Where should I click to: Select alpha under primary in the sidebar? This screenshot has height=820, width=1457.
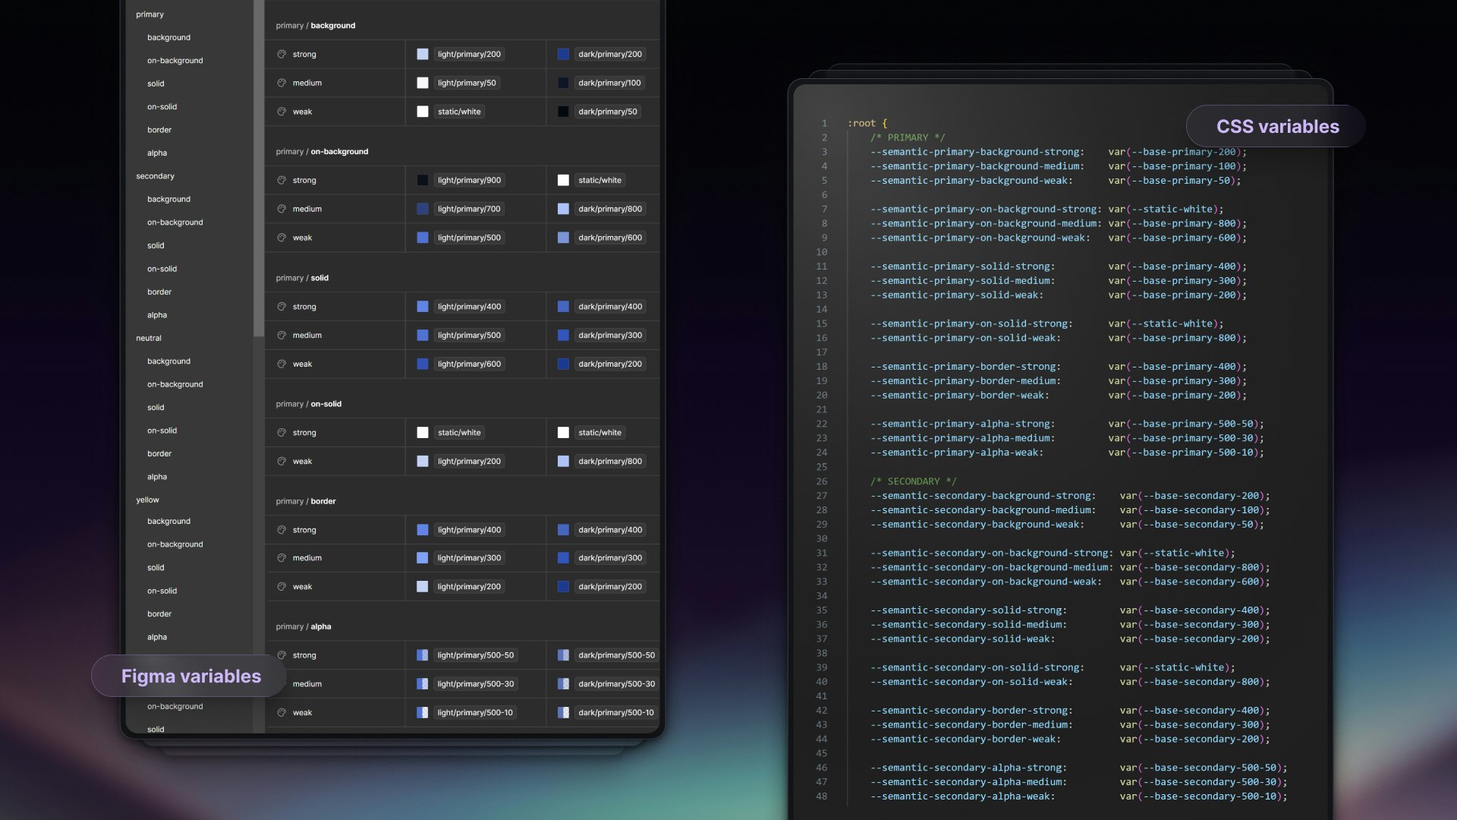click(x=157, y=153)
